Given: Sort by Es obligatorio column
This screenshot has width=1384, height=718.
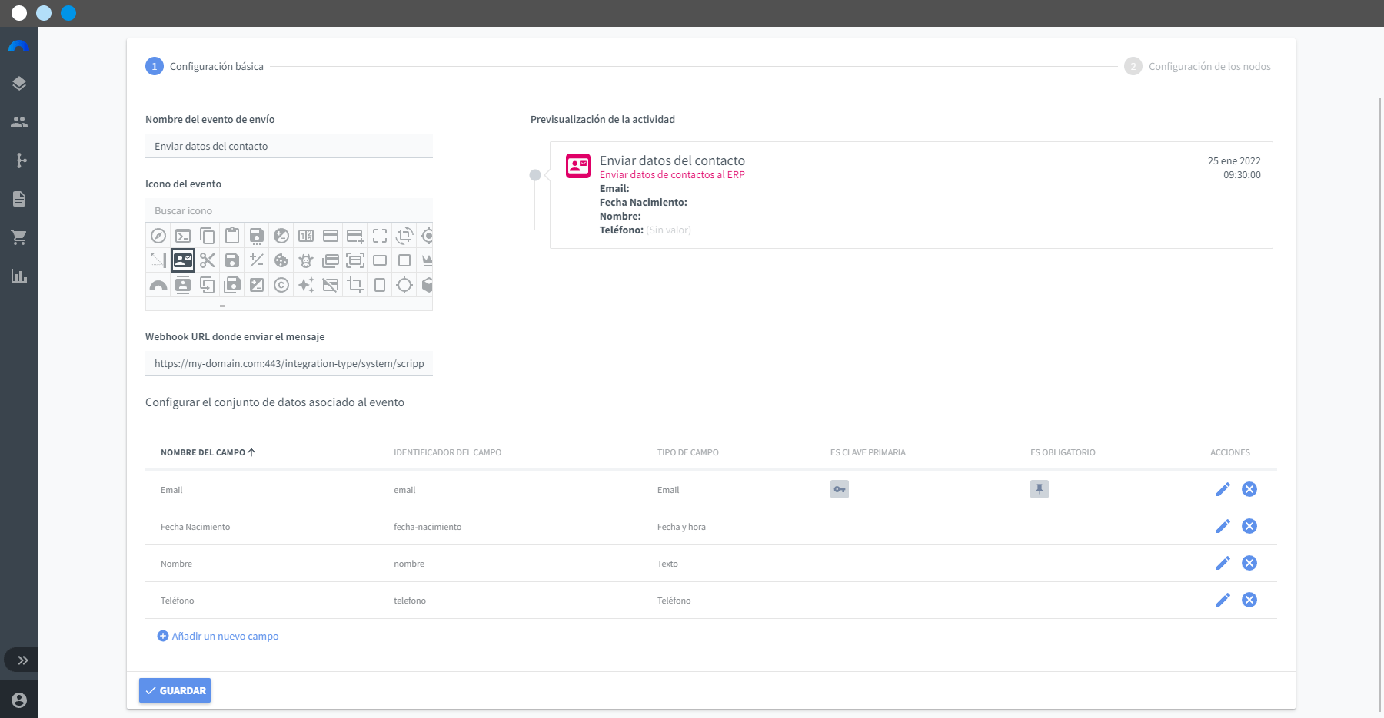Looking at the screenshot, I should point(1063,452).
